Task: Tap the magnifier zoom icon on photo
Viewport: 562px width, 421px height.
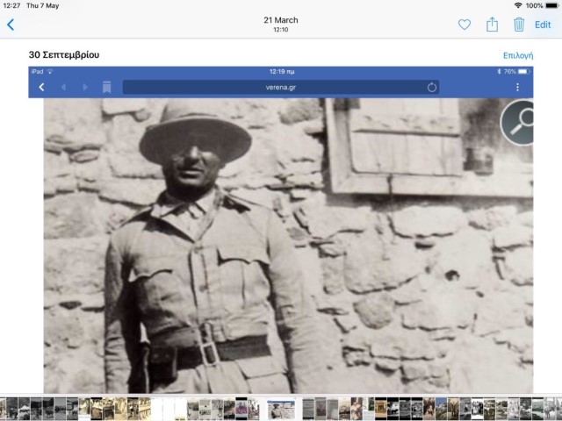Action: coord(518,123)
